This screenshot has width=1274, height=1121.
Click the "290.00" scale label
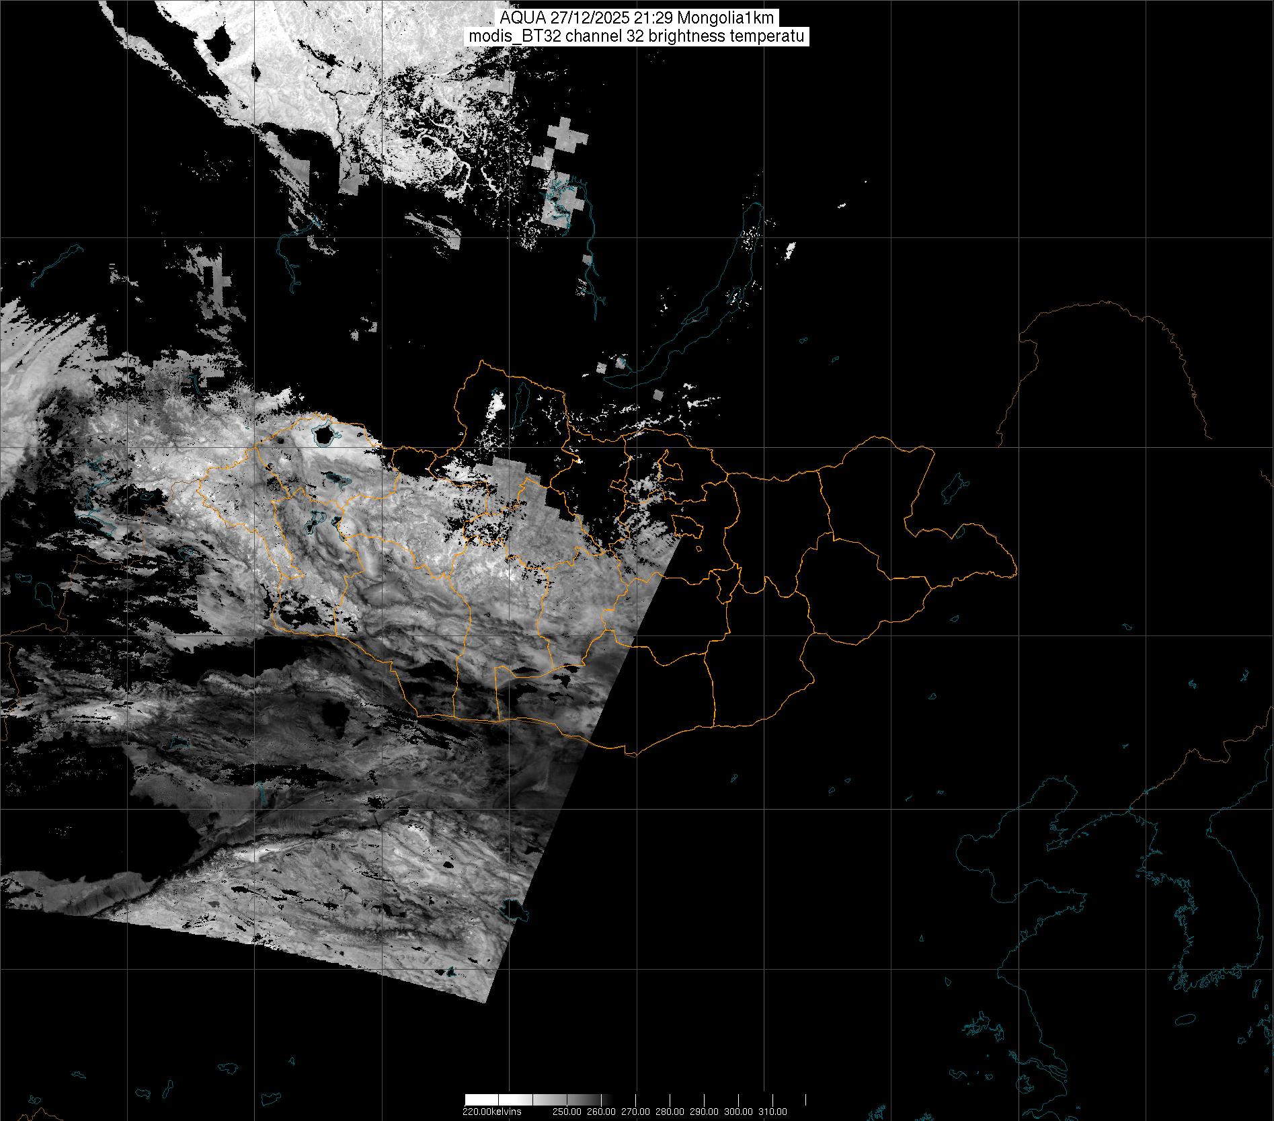[x=705, y=1112]
